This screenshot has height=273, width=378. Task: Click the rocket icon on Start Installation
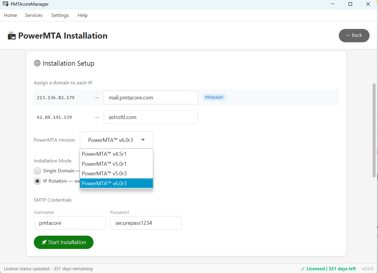(44, 242)
